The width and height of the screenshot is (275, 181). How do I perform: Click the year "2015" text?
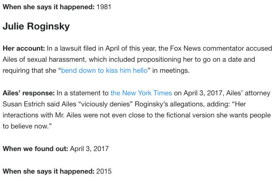point(104,171)
